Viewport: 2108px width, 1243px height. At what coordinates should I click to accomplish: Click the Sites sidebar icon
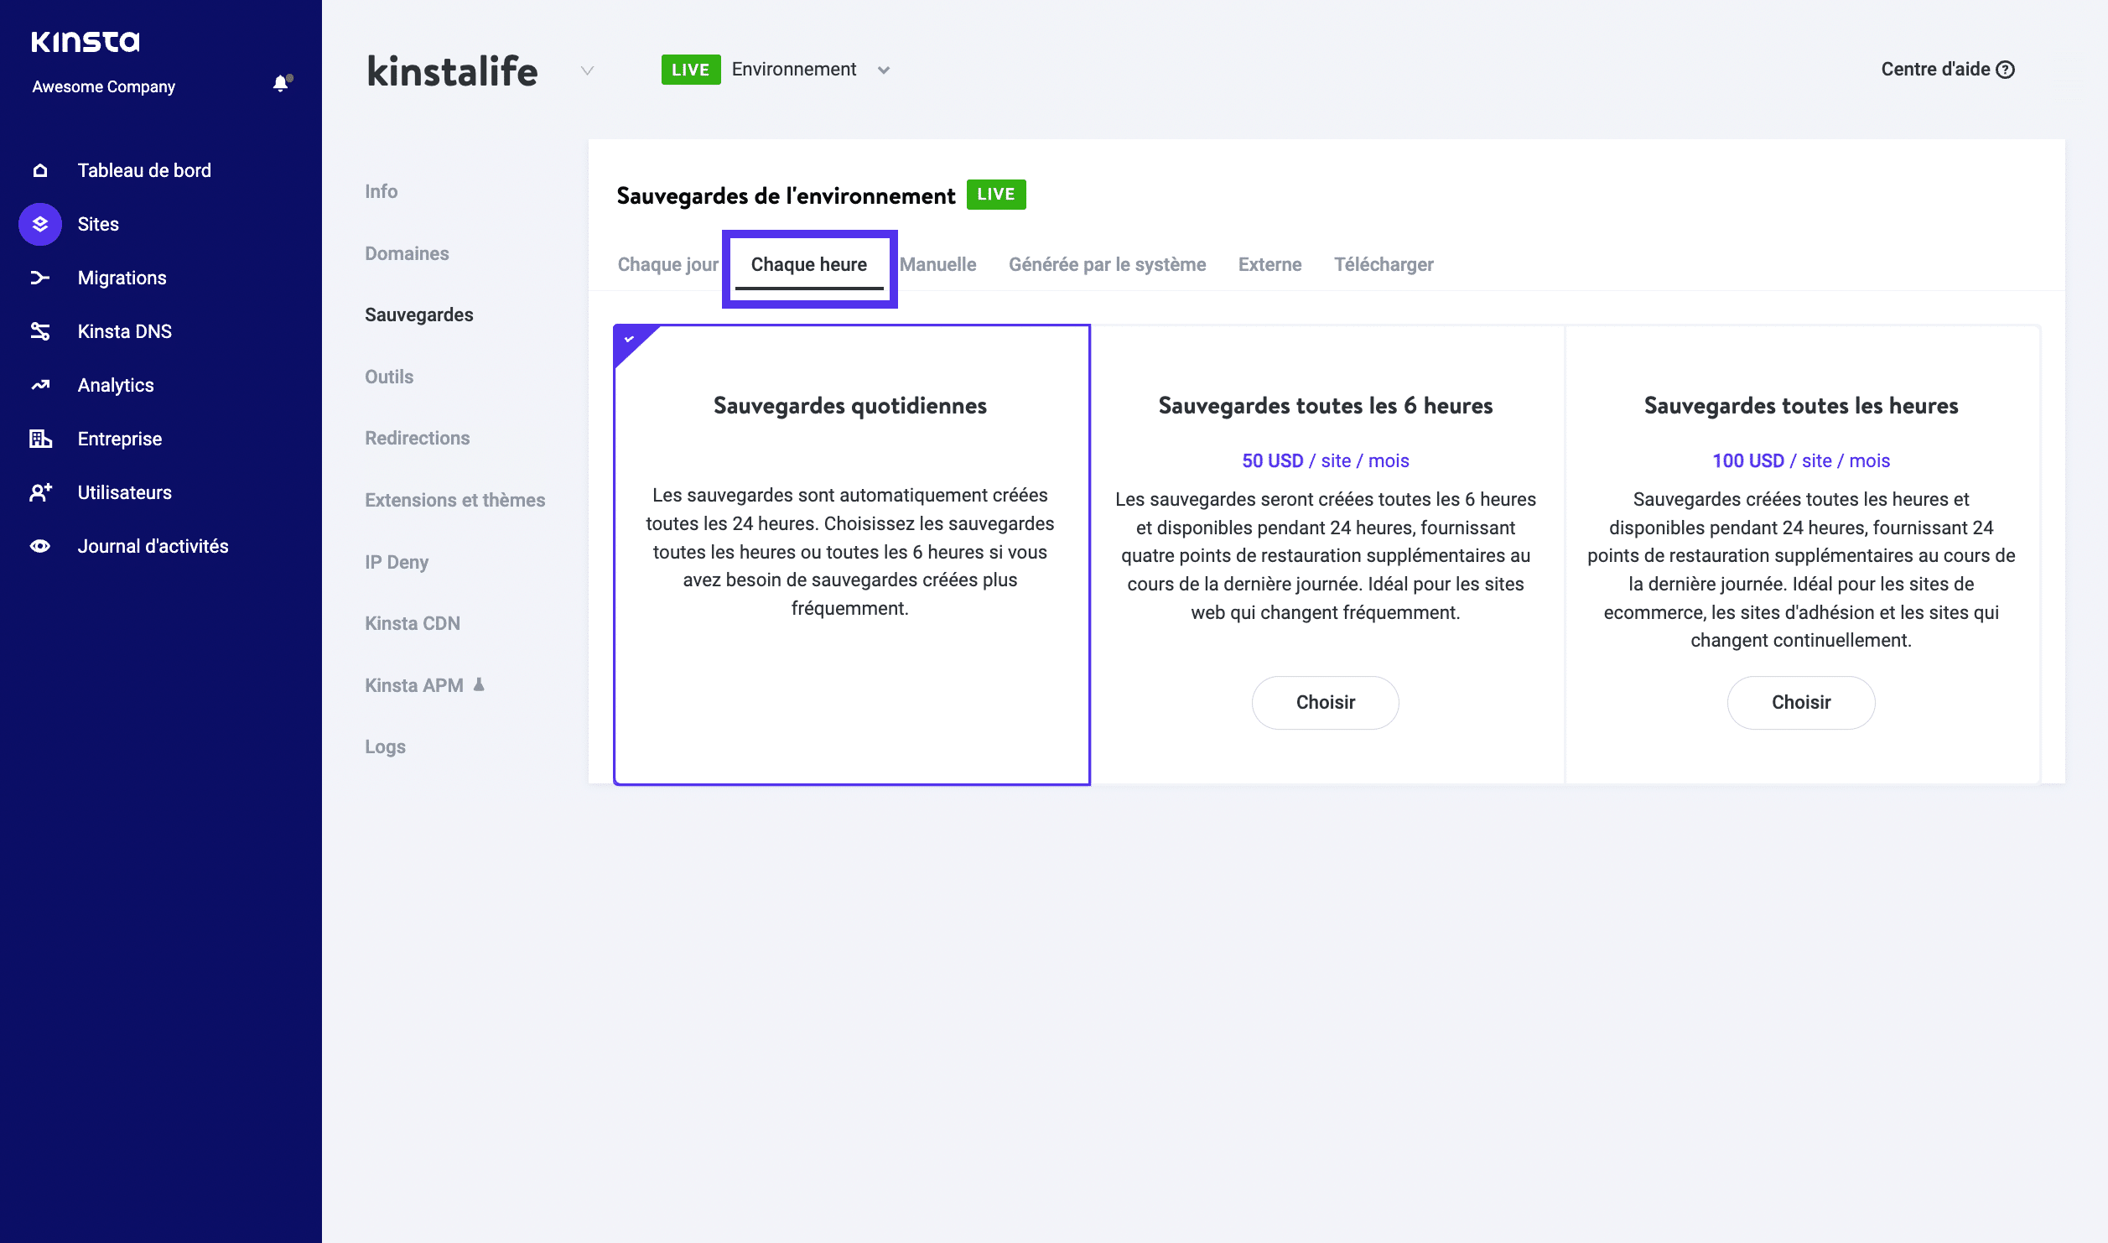pos(39,223)
